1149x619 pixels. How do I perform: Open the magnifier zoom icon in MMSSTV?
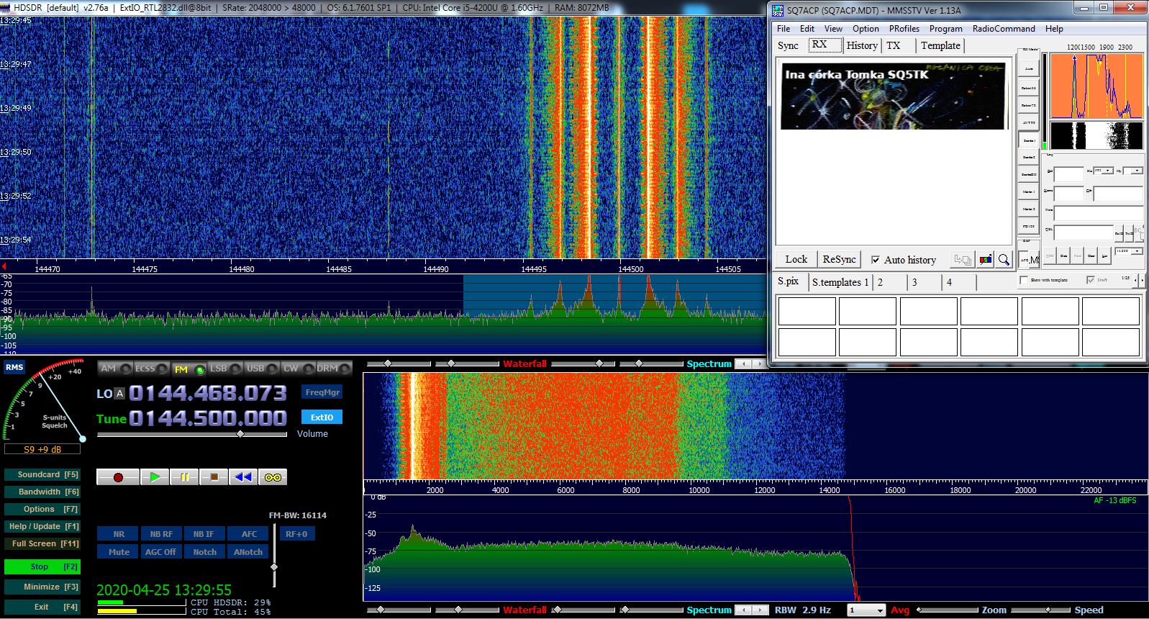pyautogui.click(x=1004, y=260)
